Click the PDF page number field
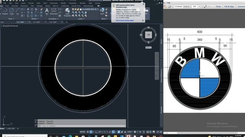Image resolution: width=245 pixels, height=137 pixels. (x=178, y=6)
